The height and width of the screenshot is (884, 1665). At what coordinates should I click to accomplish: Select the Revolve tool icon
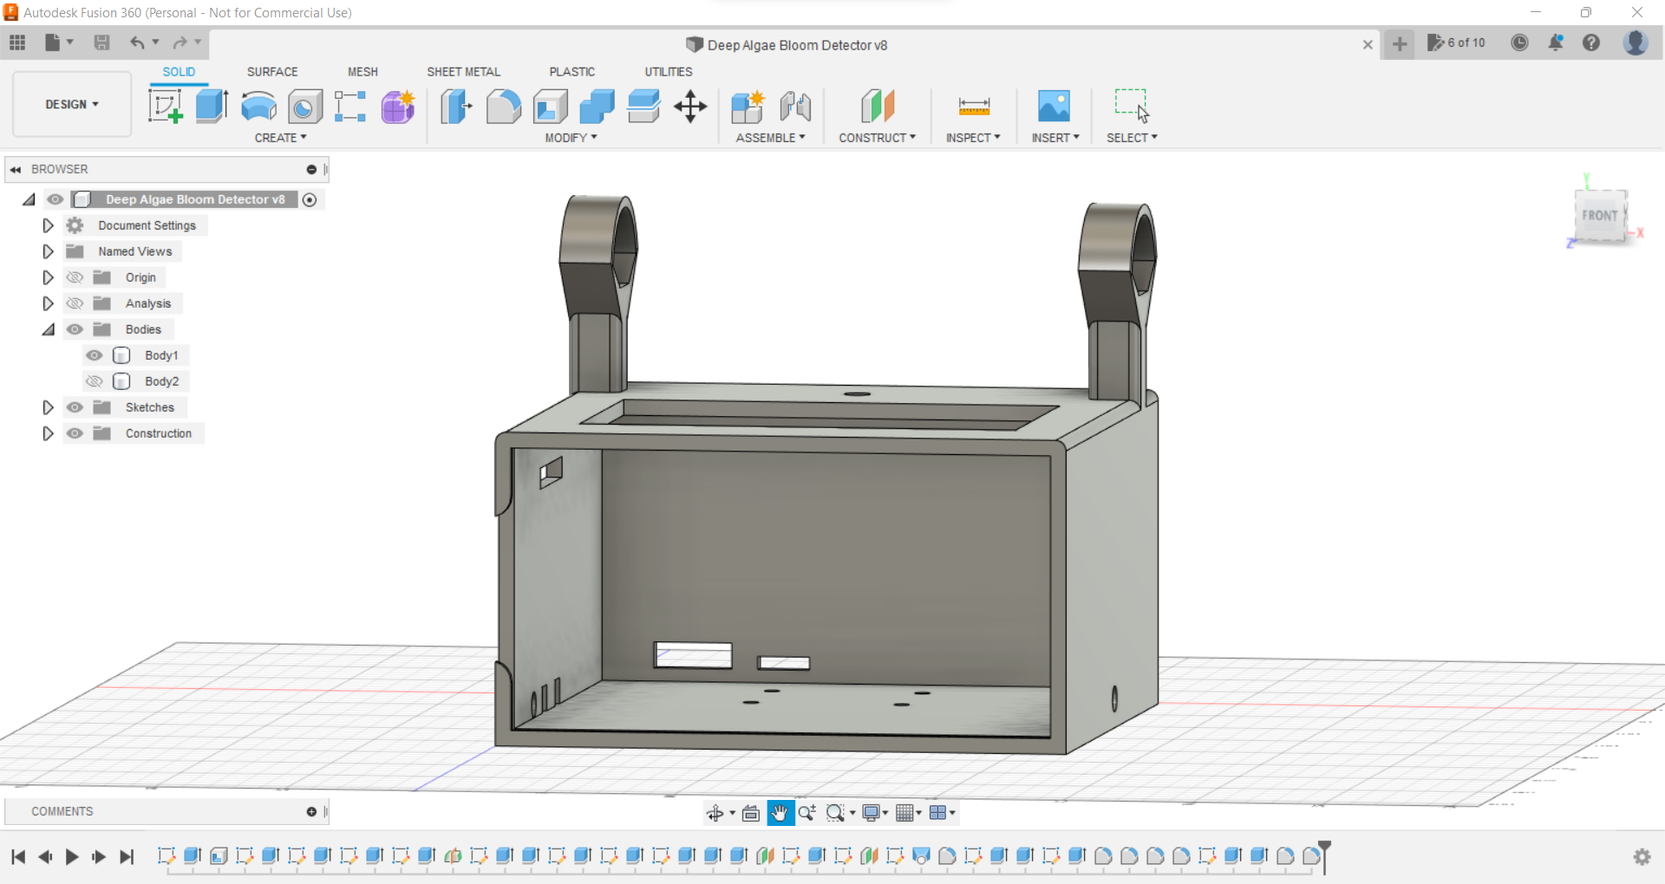258,107
